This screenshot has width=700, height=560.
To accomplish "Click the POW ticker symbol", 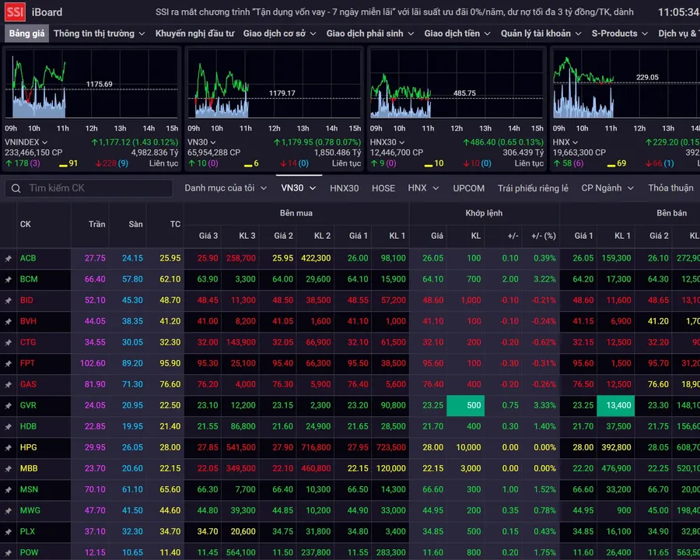I will 29,553.
